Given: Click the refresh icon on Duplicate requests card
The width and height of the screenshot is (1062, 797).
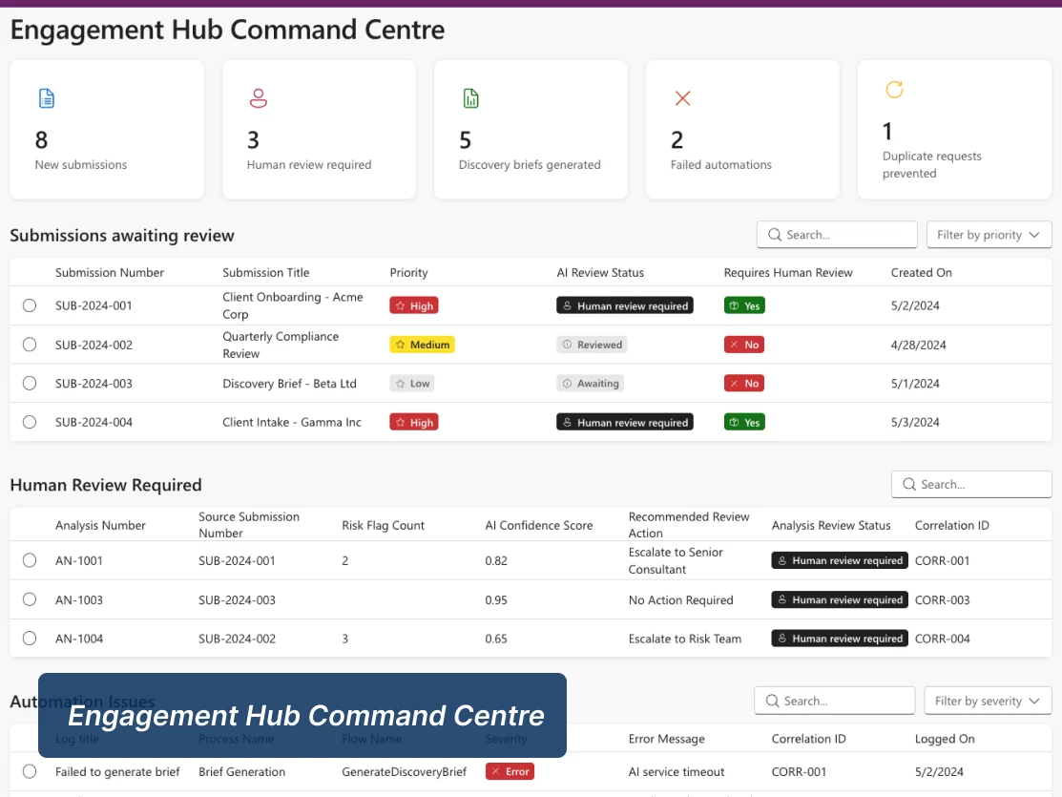Looking at the screenshot, I should pyautogui.click(x=895, y=90).
